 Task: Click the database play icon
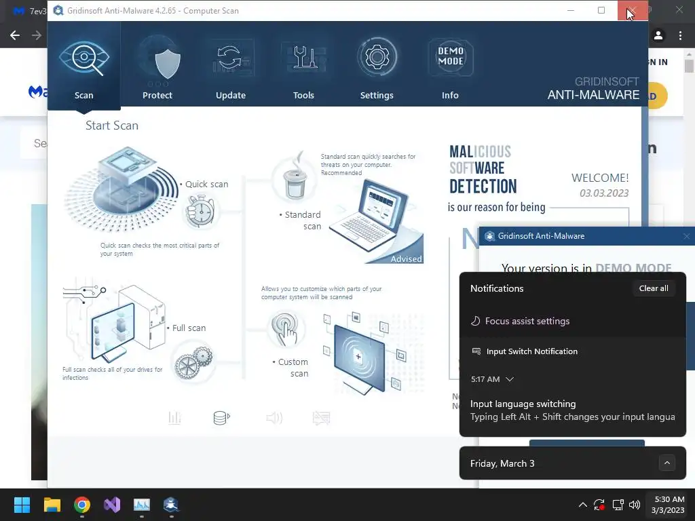[x=221, y=417]
